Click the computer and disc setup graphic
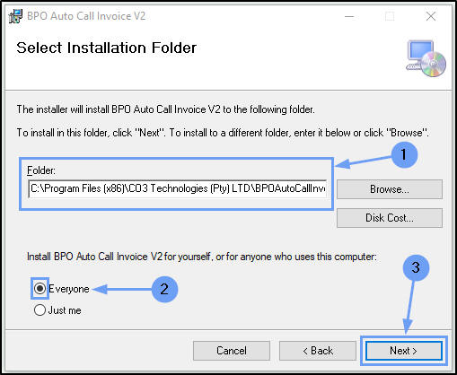Viewport: 457px width, 375px height. tap(426, 58)
